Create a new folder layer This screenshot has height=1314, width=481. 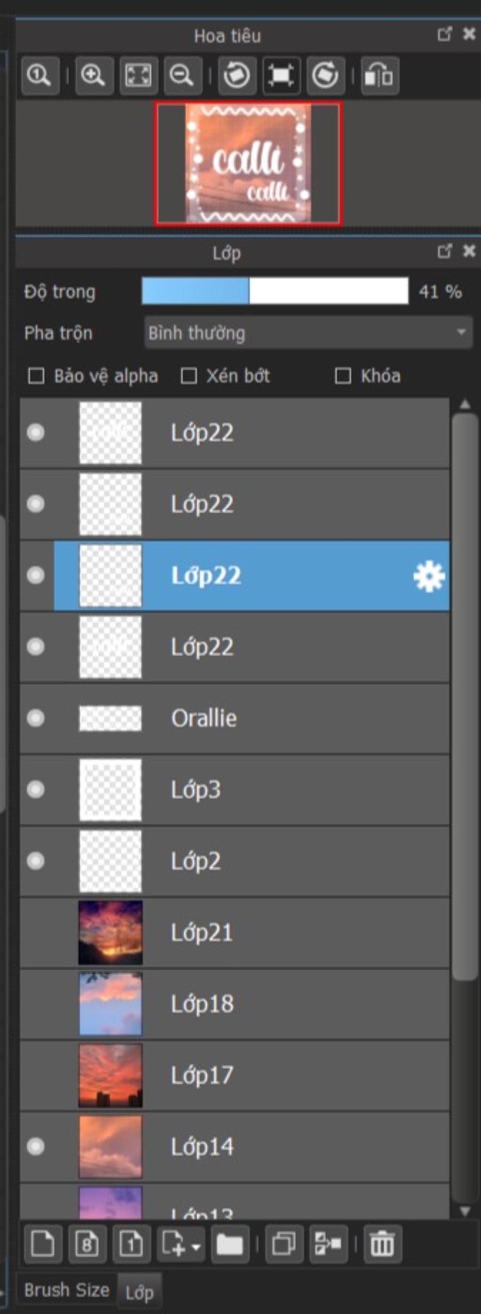click(x=230, y=1243)
